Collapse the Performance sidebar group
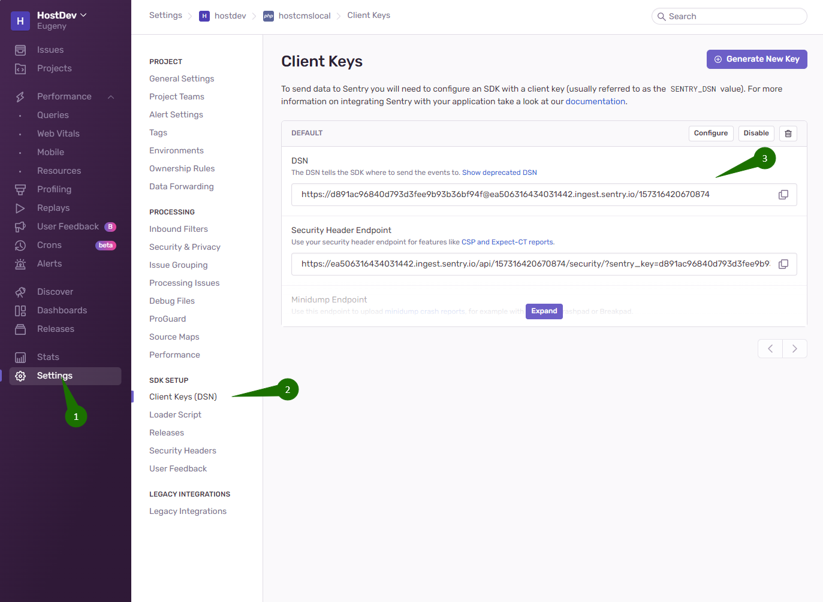 111,97
